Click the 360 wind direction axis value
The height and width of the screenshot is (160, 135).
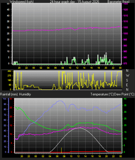9,71
